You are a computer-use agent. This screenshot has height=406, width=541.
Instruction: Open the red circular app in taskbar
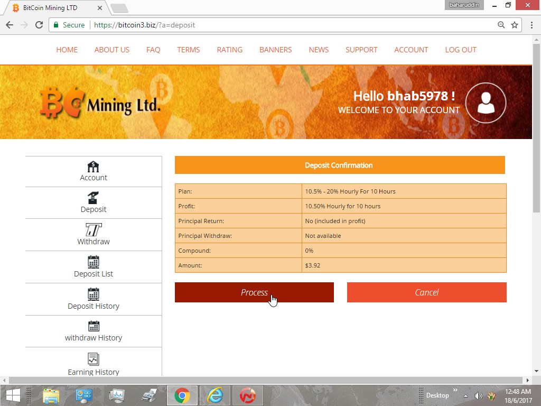[248, 395]
